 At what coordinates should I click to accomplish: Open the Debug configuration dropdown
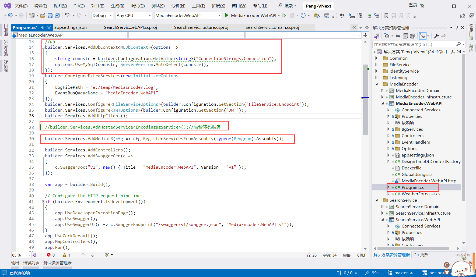pyautogui.click(x=102, y=15)
